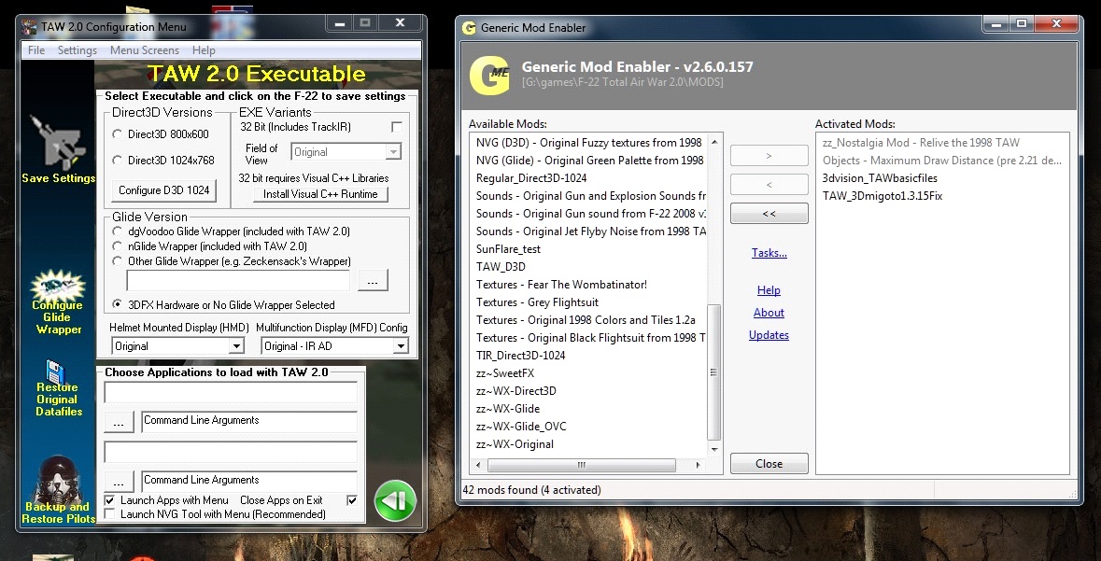The image size is (1101, 561).
Task: Click the deactivate all mods double-arrow button
Action: [769, 214]
